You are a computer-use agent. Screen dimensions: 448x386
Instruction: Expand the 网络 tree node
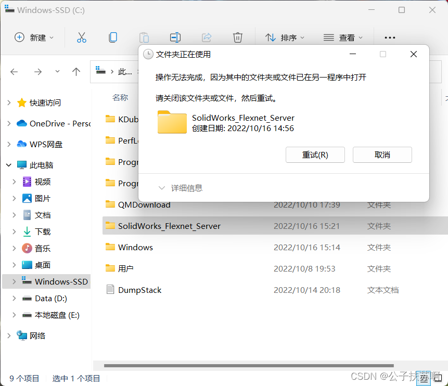pyautogui.click(x=9, y=336)
